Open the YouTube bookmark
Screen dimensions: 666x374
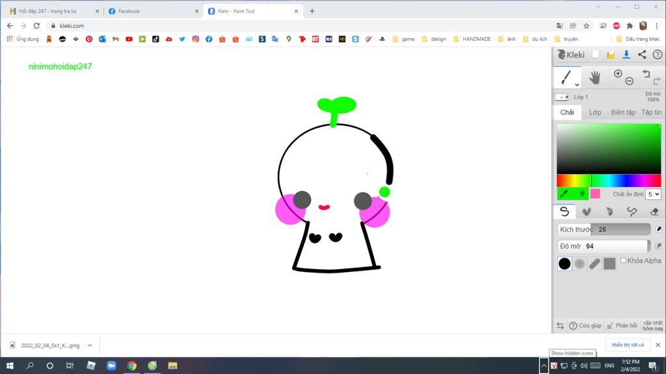pos(129,39)
